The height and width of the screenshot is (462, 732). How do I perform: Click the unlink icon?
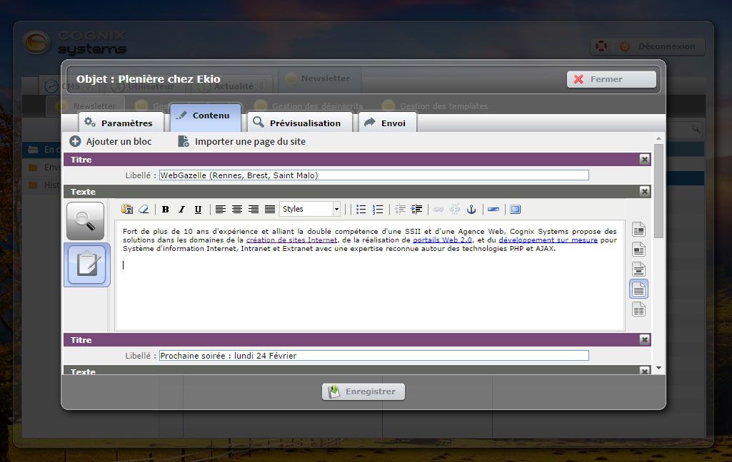[455, 210]
